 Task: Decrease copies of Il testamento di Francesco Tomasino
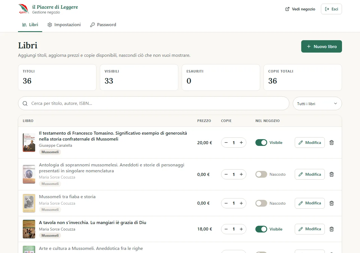click(x=226, y=143)
